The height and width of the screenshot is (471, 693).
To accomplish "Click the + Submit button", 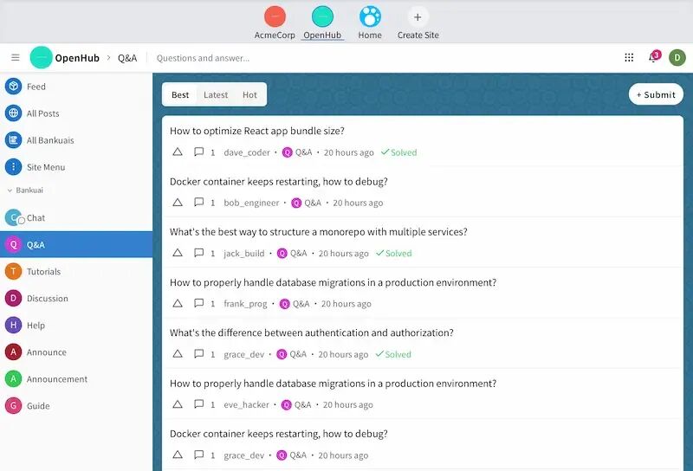I will 656,94.
